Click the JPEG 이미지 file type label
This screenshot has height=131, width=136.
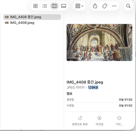coord(75,87)
